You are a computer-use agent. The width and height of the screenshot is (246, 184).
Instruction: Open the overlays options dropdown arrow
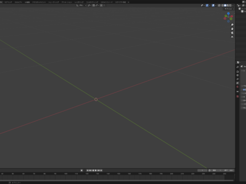click(216, 5)
